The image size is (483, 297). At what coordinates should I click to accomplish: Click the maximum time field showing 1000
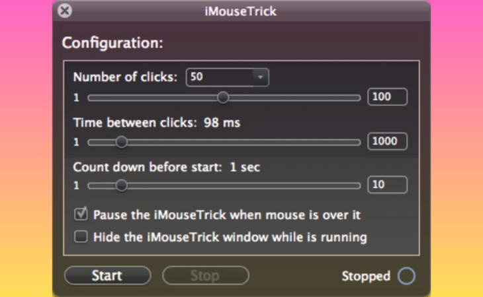[x=387, y=141]
